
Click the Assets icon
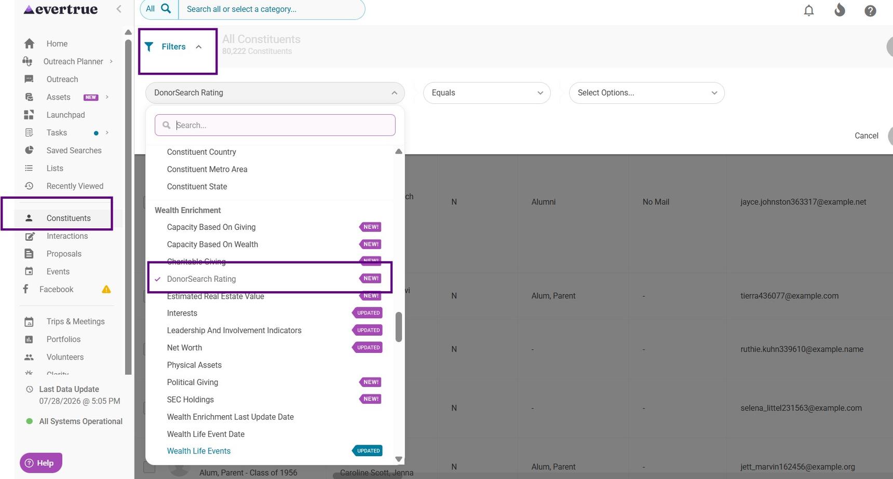[x=29, y=97]
